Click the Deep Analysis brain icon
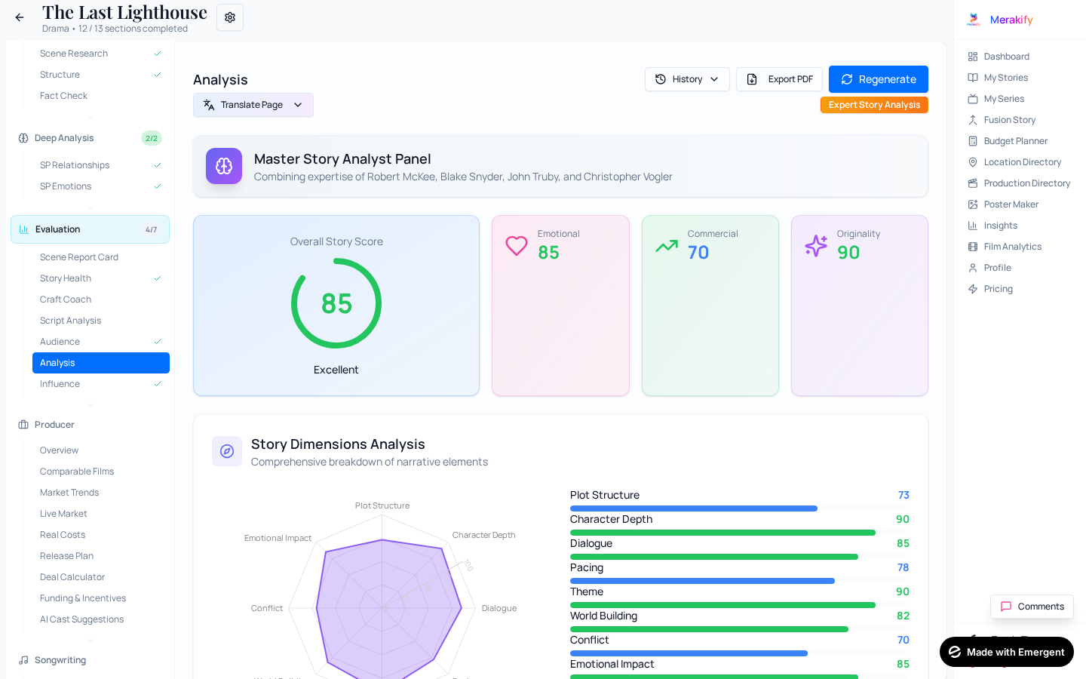 23,138
